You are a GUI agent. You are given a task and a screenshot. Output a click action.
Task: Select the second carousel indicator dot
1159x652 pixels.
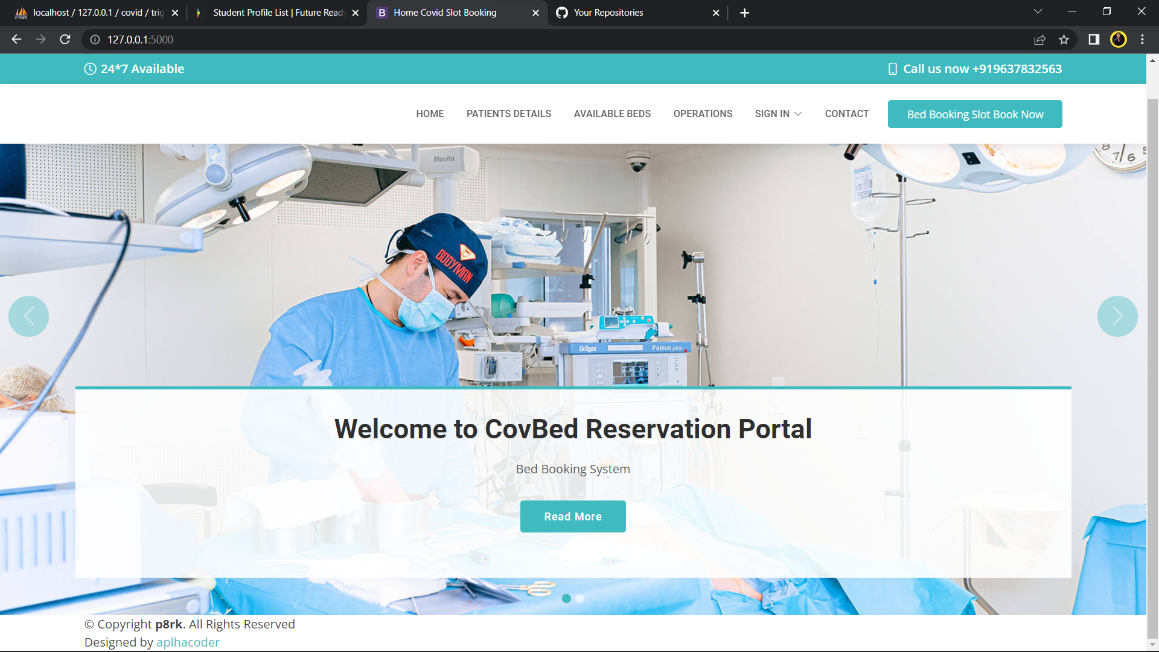pyautogui.click(x=579, y=598)
